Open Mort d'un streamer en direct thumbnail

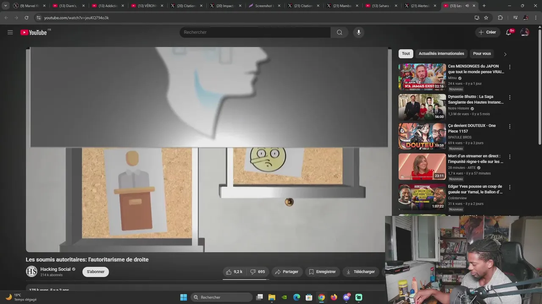(422, 166)
